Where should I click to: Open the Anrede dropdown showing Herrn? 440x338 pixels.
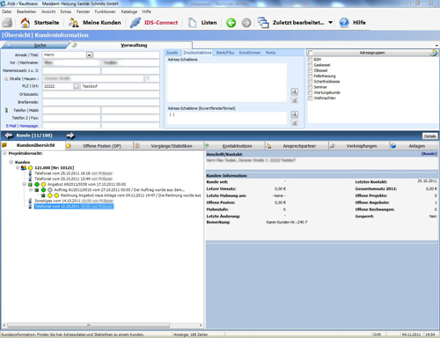(x=89, y=55)
